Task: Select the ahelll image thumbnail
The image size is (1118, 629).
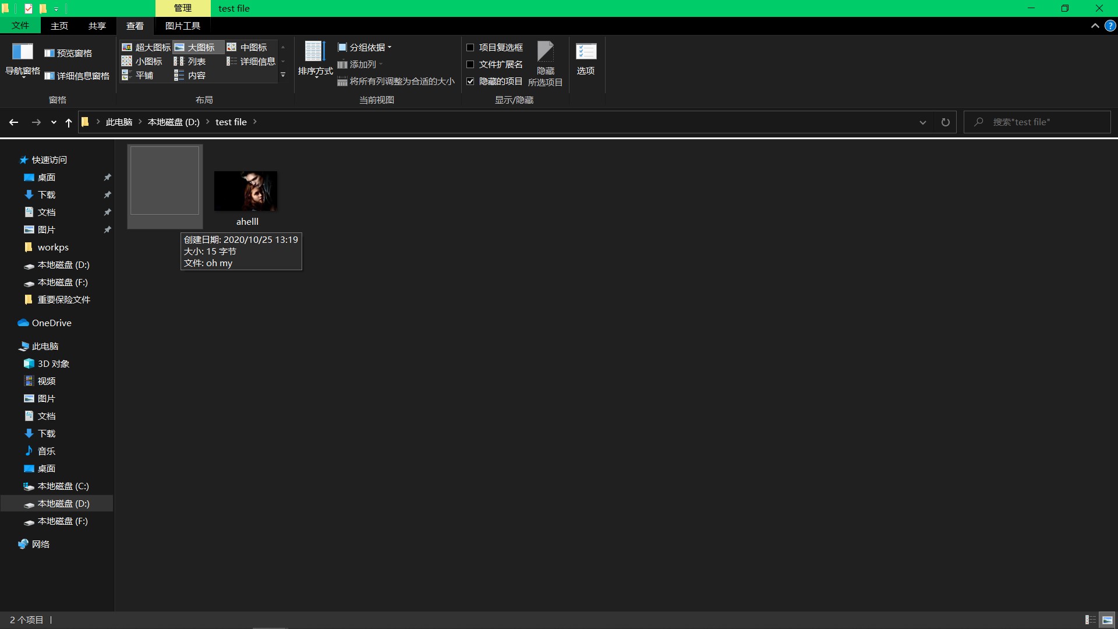Action: pos(246,192)
